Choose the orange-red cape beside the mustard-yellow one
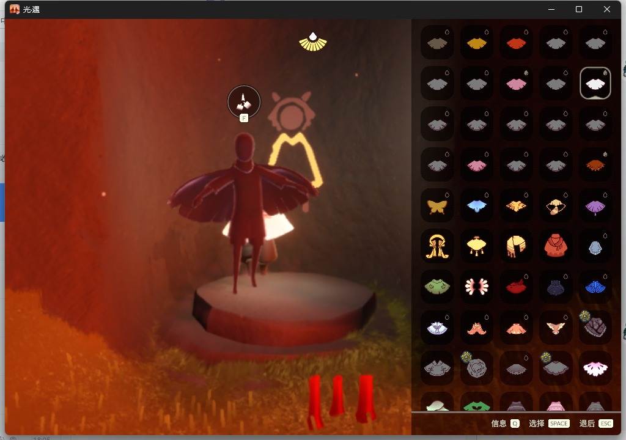This screenshot has width=626, height=440. click(516, 42)
